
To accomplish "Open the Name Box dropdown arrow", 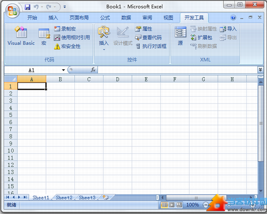I will tap(63, 70).
